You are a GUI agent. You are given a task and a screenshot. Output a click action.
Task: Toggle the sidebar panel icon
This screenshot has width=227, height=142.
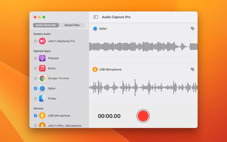[x=96, y=17]
